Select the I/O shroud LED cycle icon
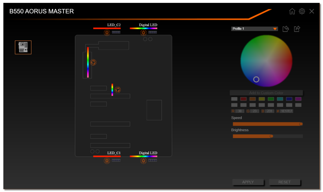Screen dimensions: 323x192 pyautogui.click(x=93, y=62)
